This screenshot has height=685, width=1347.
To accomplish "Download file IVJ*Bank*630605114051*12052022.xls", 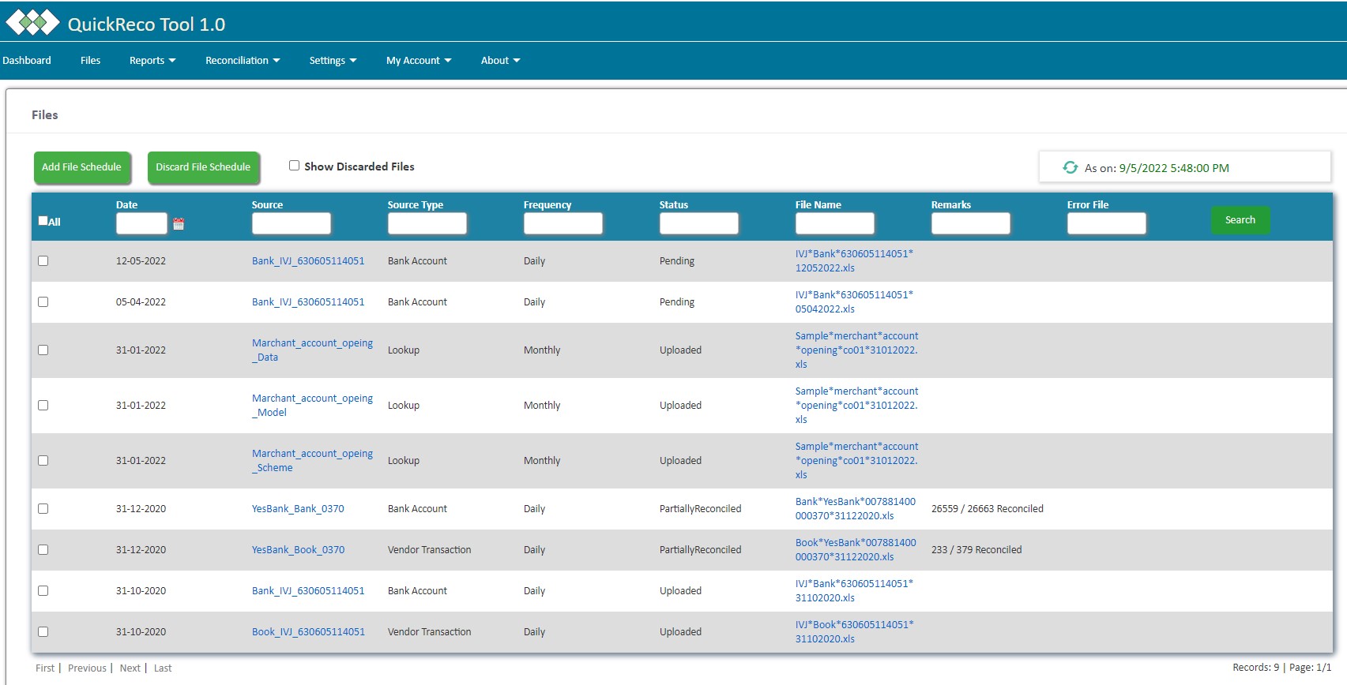I will 854,261.
